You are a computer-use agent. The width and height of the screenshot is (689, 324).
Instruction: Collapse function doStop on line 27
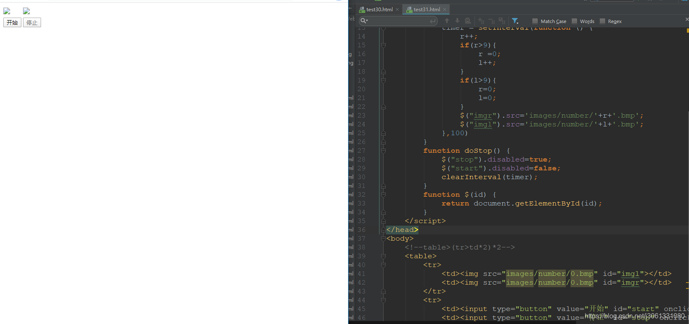tap(383, 151)
